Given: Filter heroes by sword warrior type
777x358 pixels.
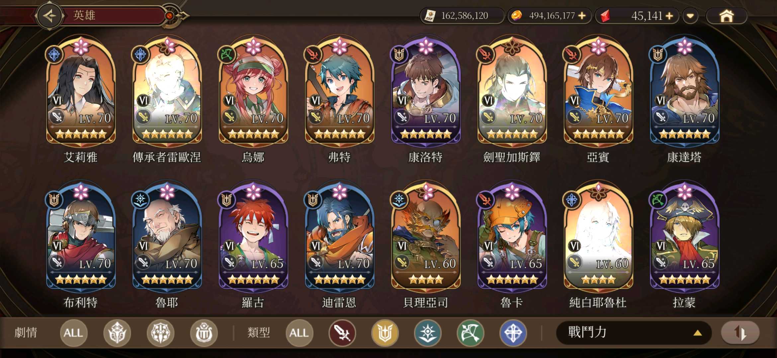Looking at the screenshot, I should pyautogui.click(x=342, y=333).
